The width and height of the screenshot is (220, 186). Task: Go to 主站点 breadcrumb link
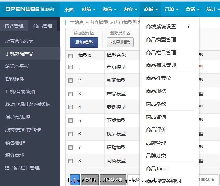pos(77,23)
